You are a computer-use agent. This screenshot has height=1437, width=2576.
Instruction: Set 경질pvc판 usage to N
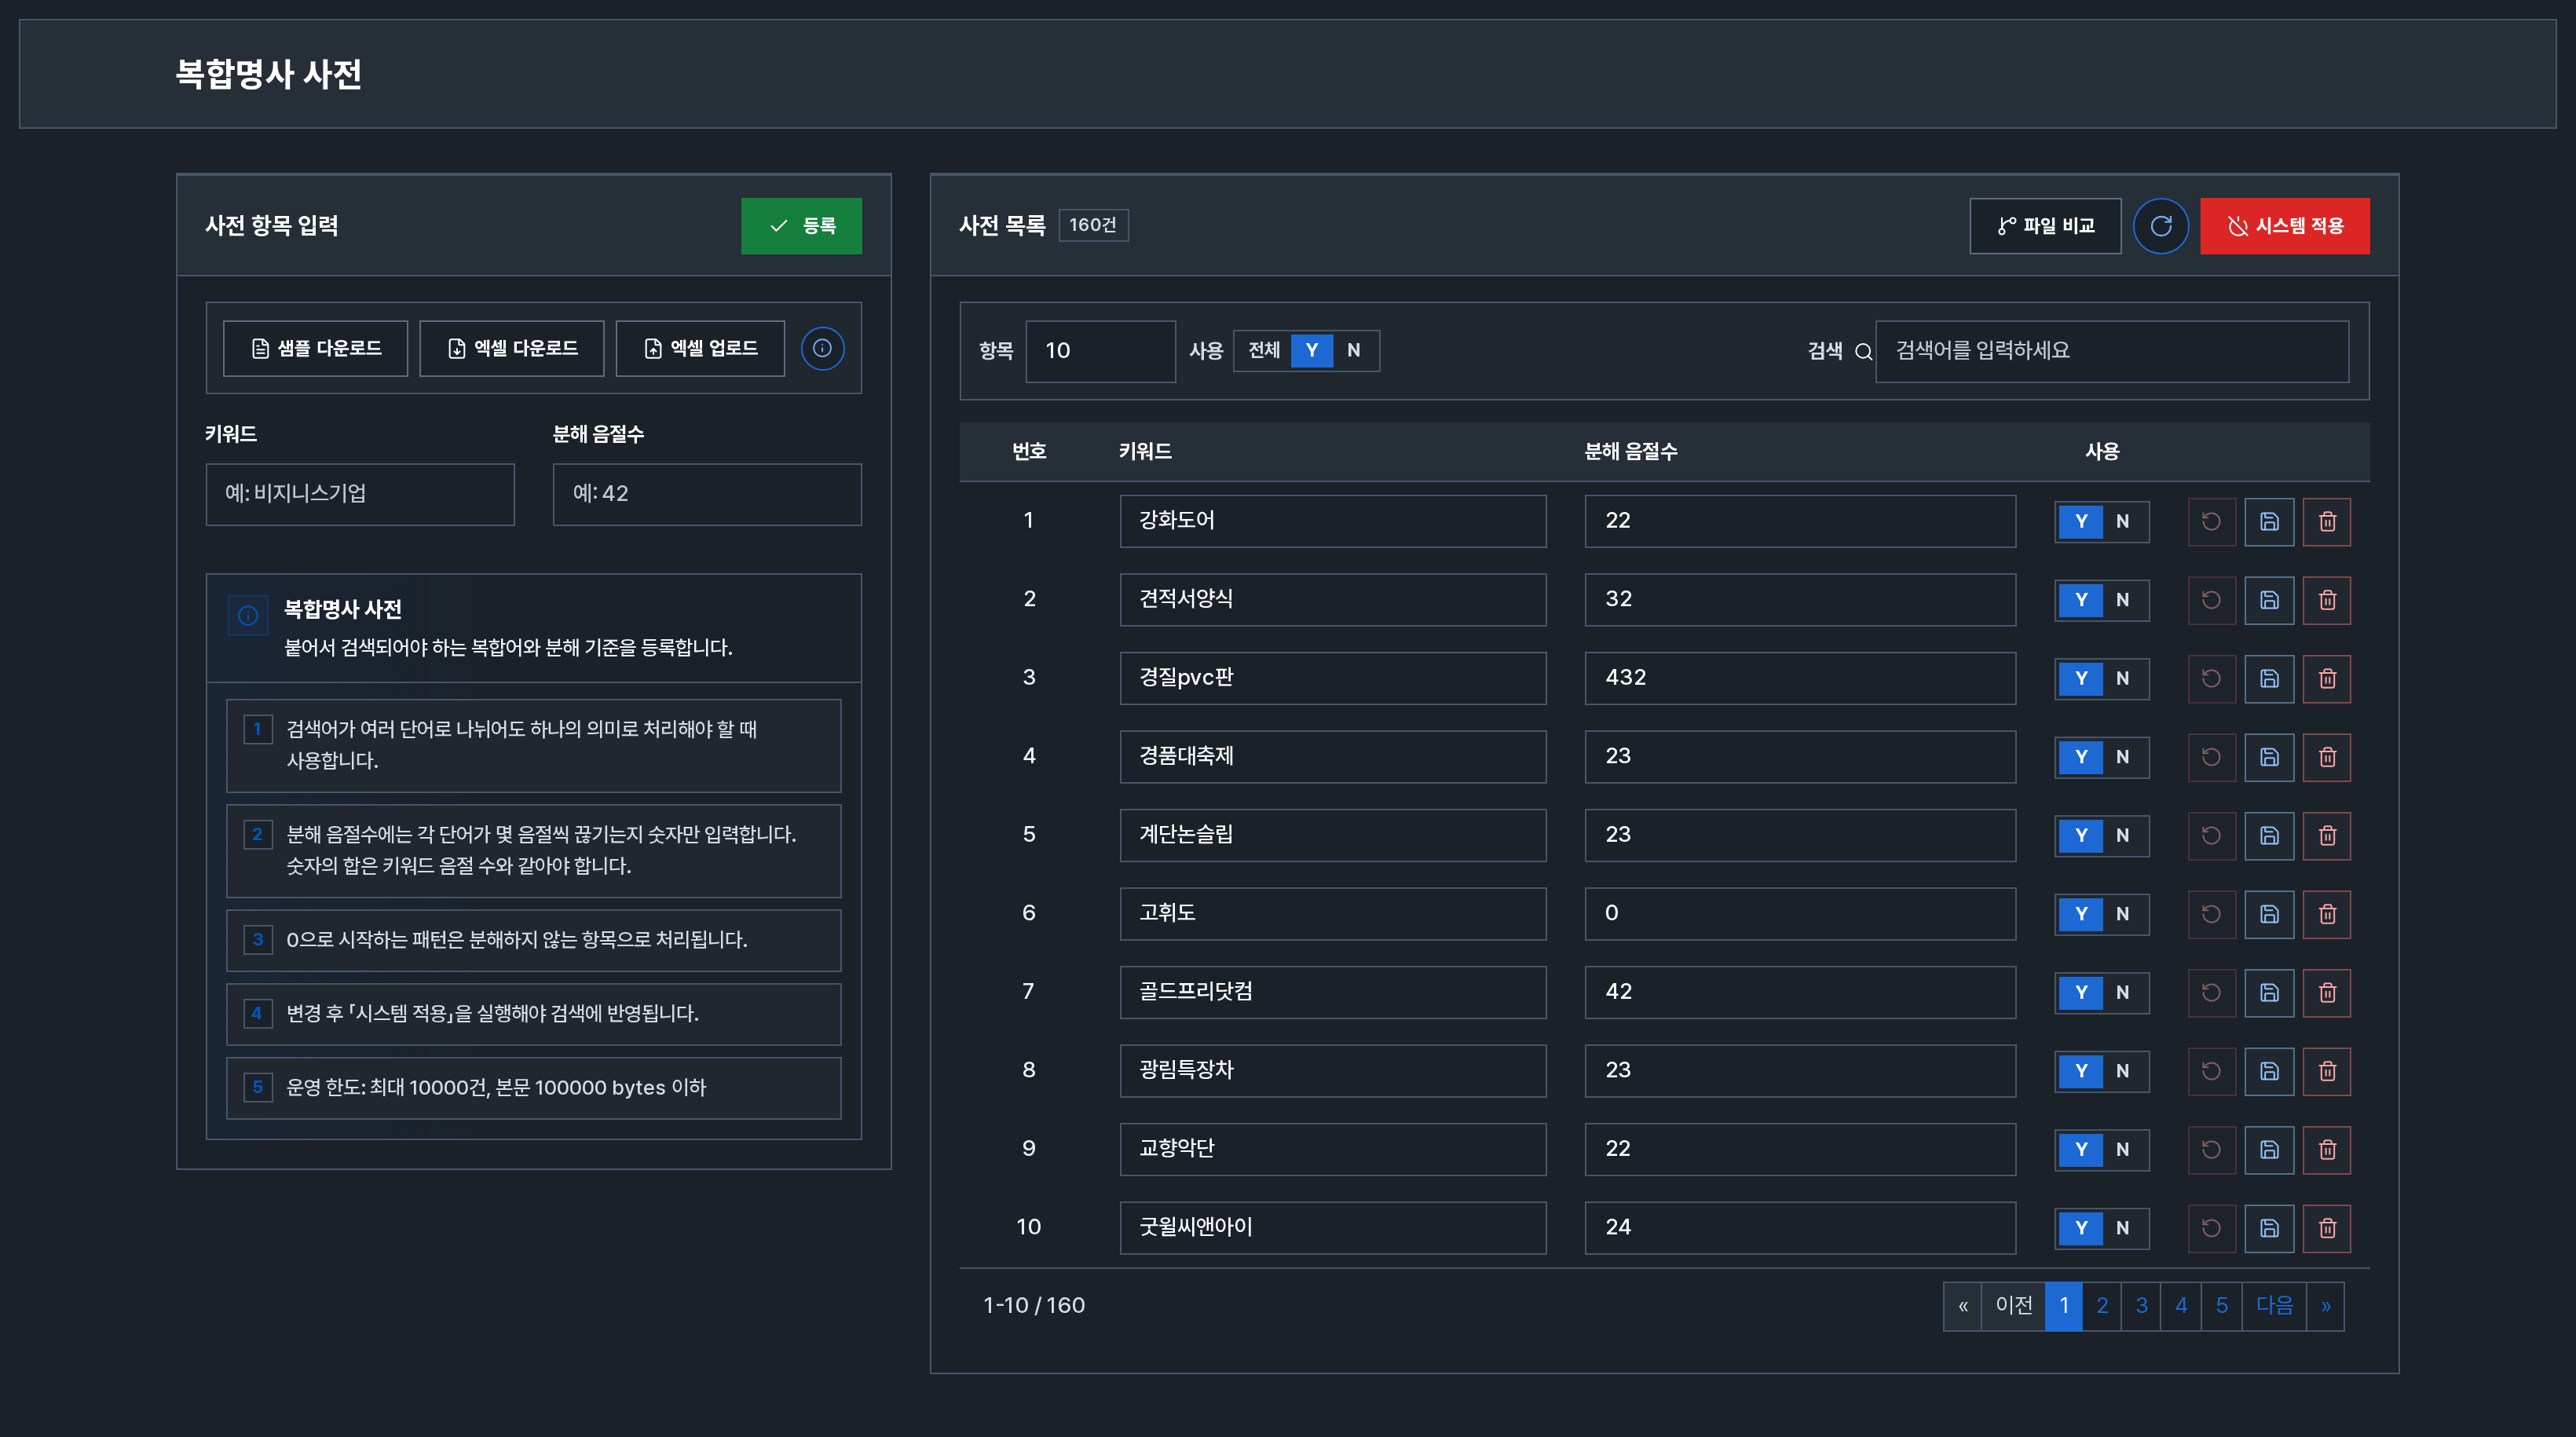tap(2122, 679)
